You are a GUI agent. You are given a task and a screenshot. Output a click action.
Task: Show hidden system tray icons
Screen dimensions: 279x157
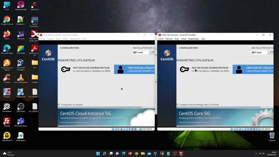(x=256, y=154)
